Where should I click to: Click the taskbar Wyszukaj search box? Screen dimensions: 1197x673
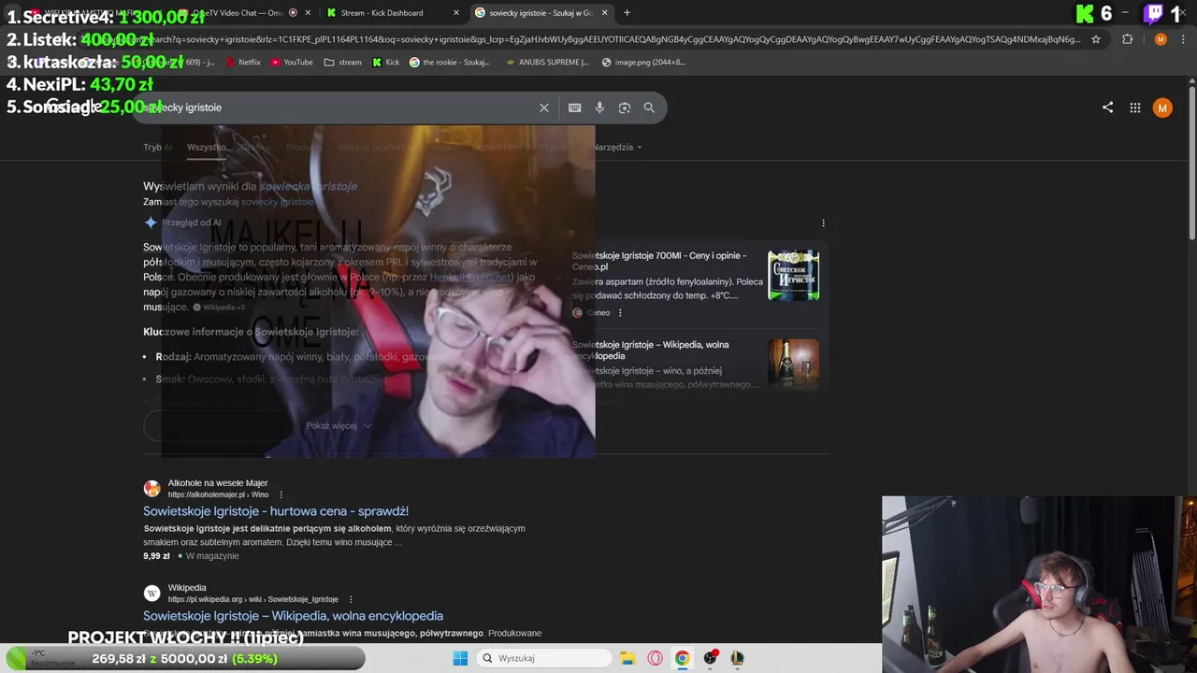pyautogui.click(x=544, y=658)
